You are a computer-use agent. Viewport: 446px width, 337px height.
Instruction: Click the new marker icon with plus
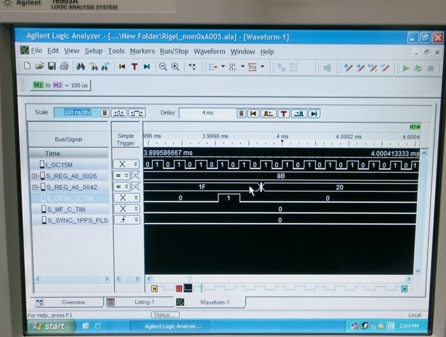(x=348, y=68)
